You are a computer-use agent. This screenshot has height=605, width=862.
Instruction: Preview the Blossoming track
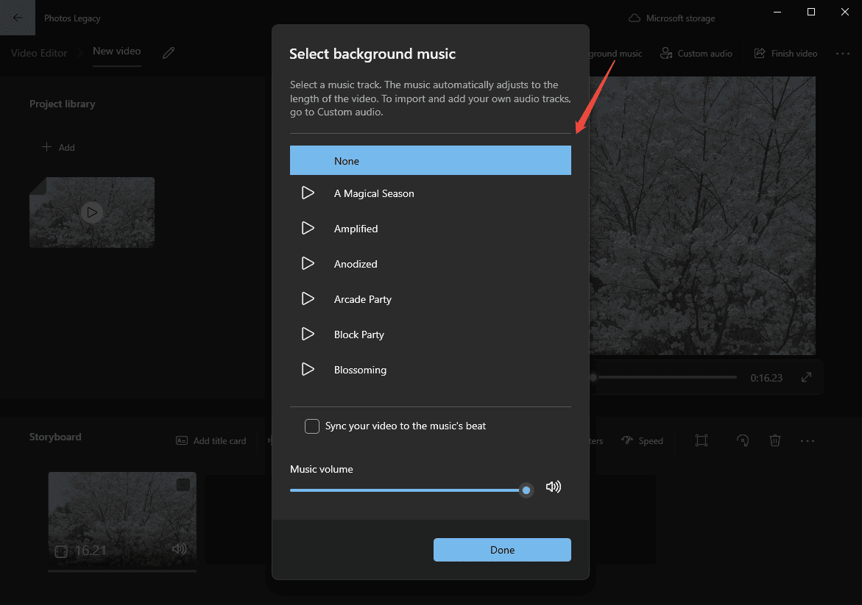308,369
